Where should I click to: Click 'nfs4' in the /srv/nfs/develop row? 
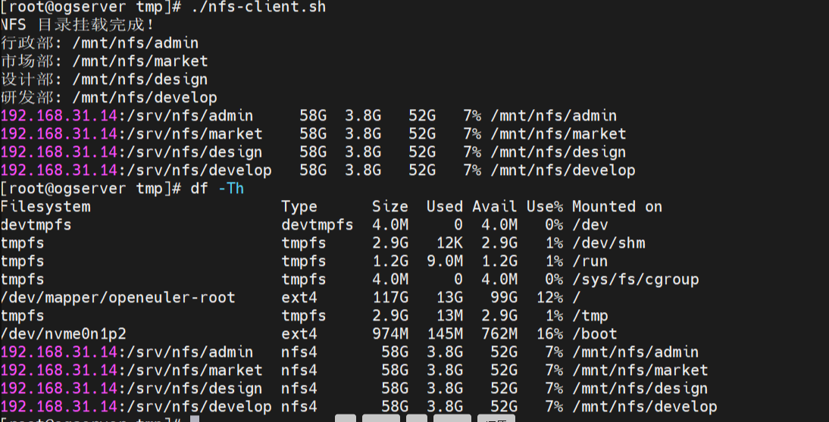tap(299, 406)
